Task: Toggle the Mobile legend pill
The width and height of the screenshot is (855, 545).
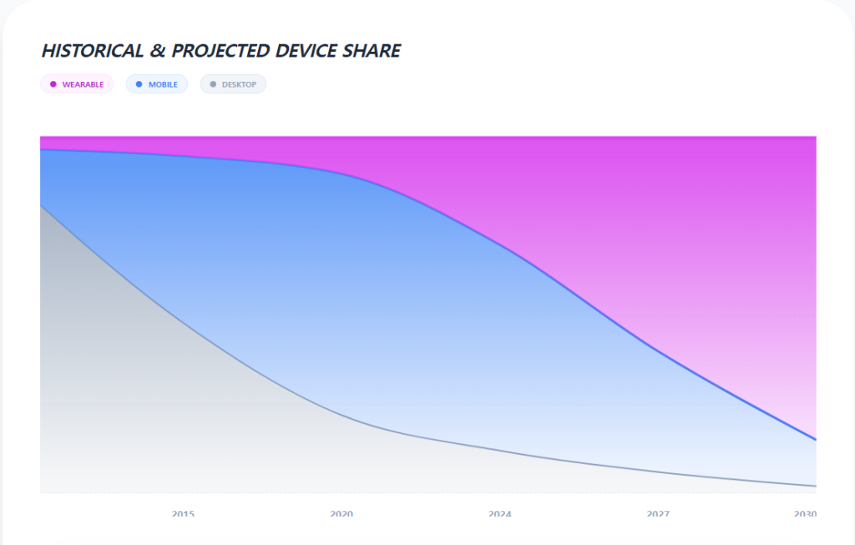Action: (x=157, y=84)
